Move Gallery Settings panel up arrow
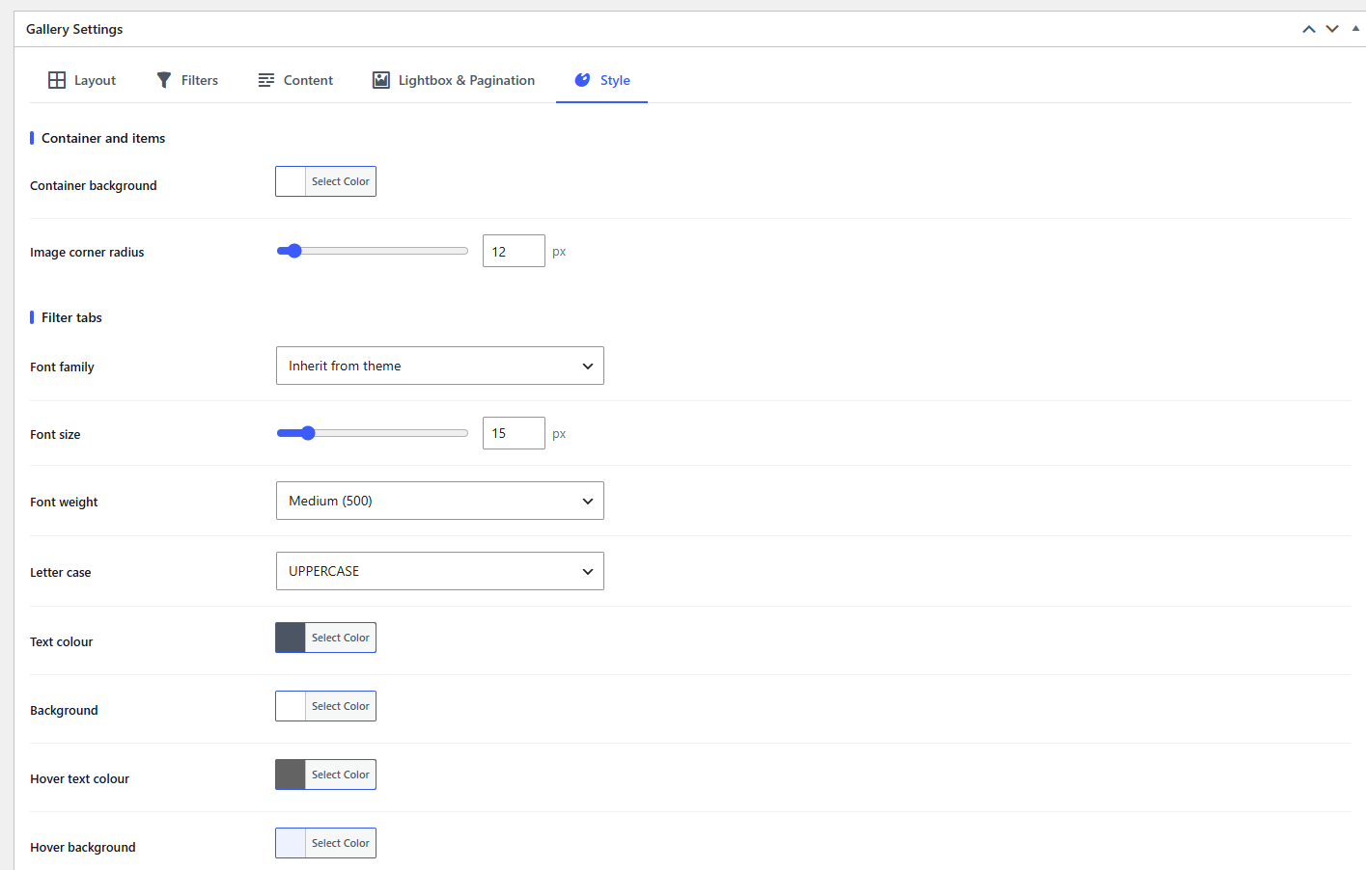 pyautogui.click(x=1309, y=29)
